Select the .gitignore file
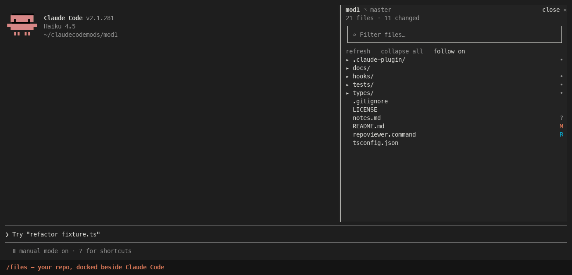Screen dimensions: 572x275 click(370, 101)
